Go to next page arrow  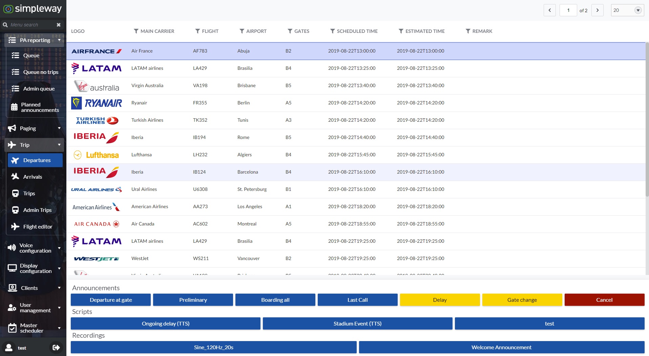597,10
